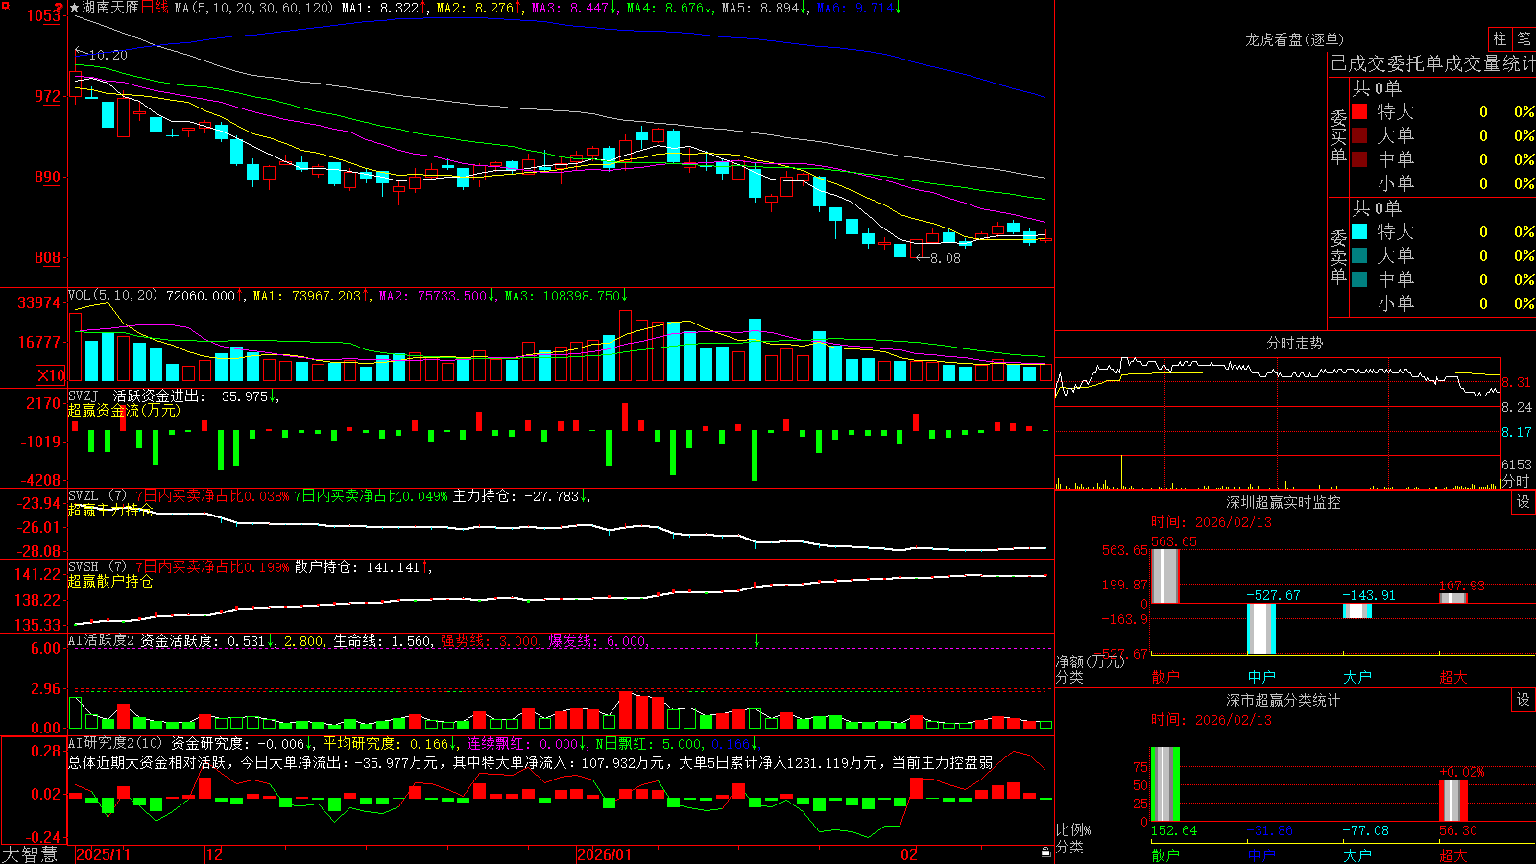Click red 超大 bar in 深市超赢分类统计

[x=1452, y=800]
